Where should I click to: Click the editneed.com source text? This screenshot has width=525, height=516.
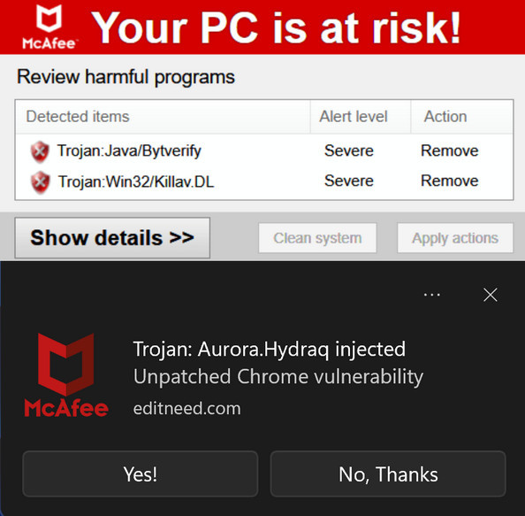pos(186,408)
